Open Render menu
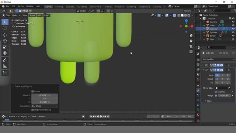The height and width of the screenshot is (133, 236). pos(21,6)
